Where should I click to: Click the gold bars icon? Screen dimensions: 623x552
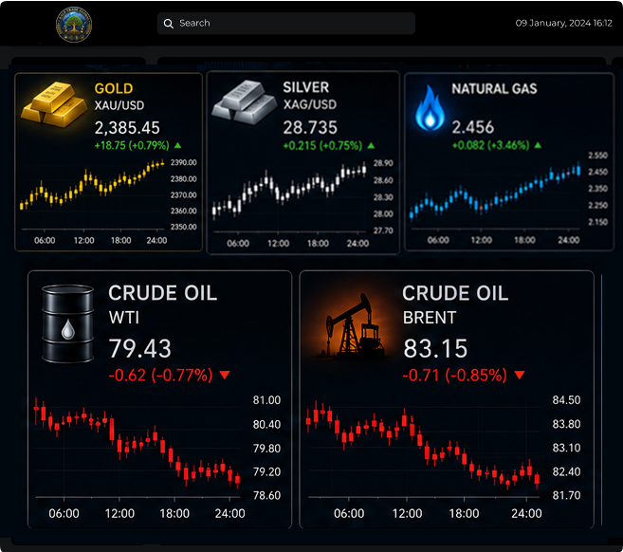click(54, 105)
